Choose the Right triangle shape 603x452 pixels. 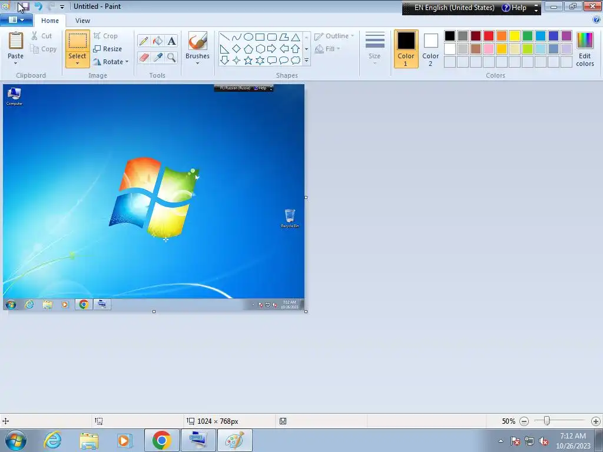225,49
